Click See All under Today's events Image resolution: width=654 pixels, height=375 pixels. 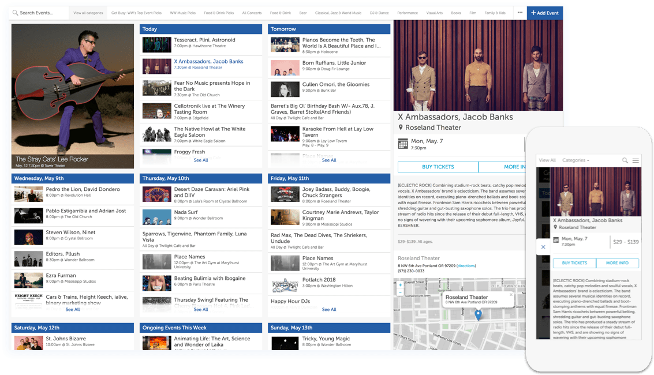click(x=201, y=160)
